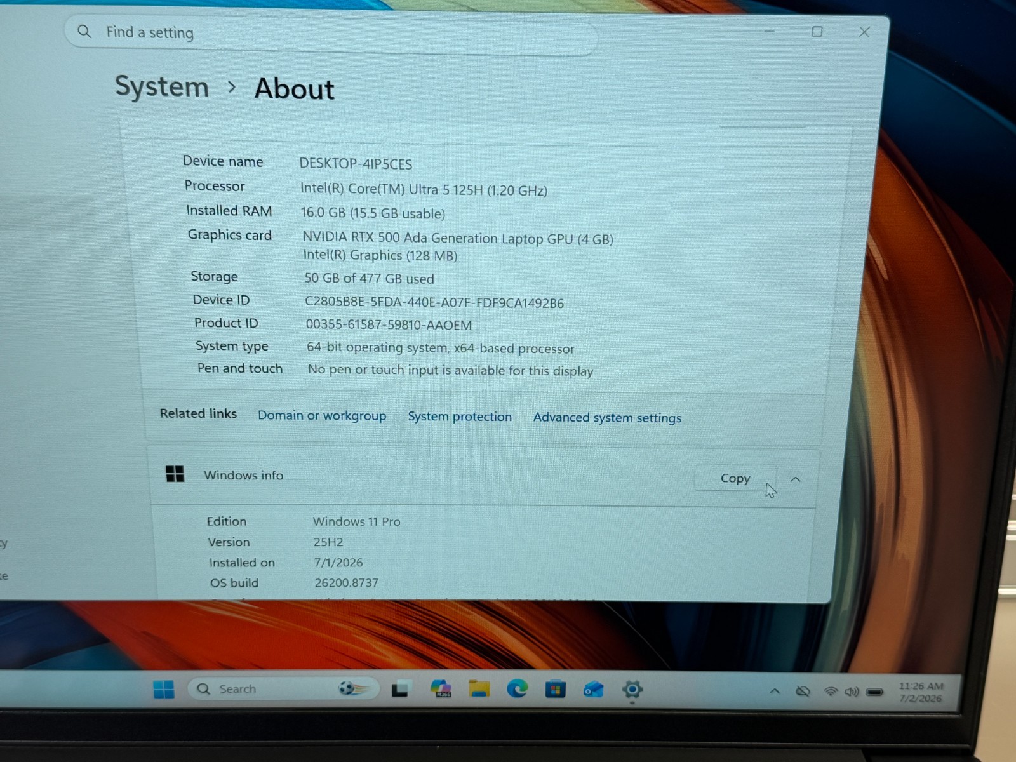The width and height of the screenshot is (1016, 762).
Task: Open Task View from the taskbar
Action: tap(400, 689)
